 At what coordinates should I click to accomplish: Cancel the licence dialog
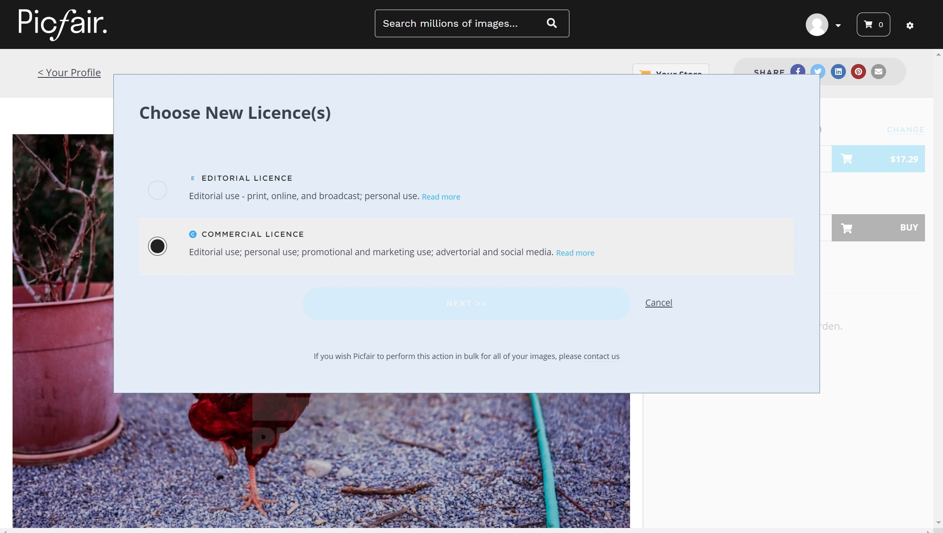tap(658, 302)
